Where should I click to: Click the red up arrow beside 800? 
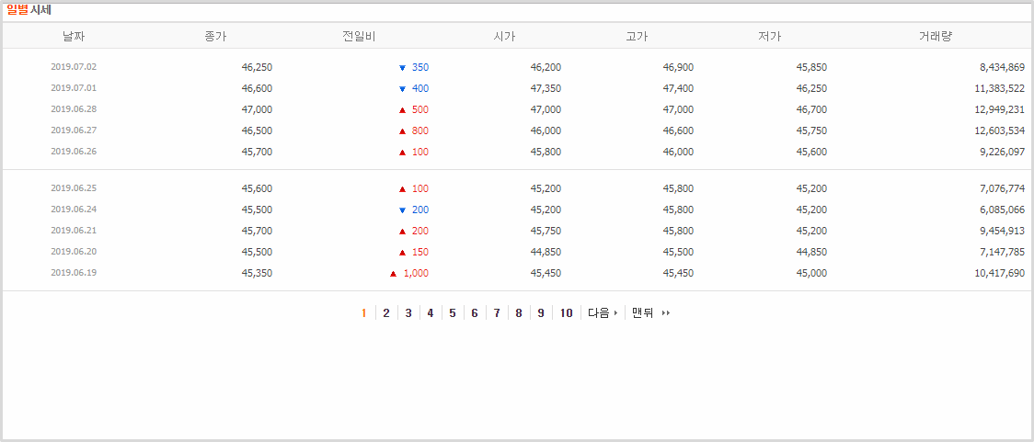click(x=402, y=131)
